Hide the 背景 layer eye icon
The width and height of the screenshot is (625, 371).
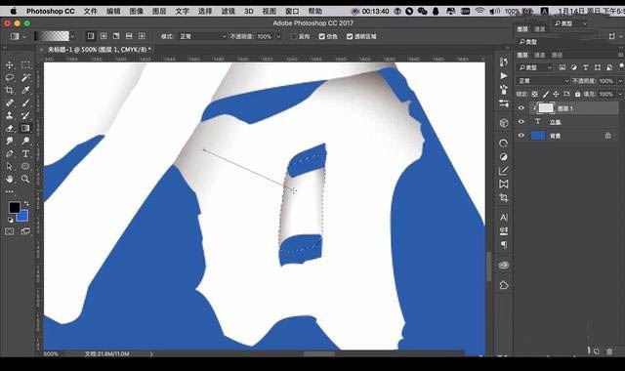click(521, 136)
